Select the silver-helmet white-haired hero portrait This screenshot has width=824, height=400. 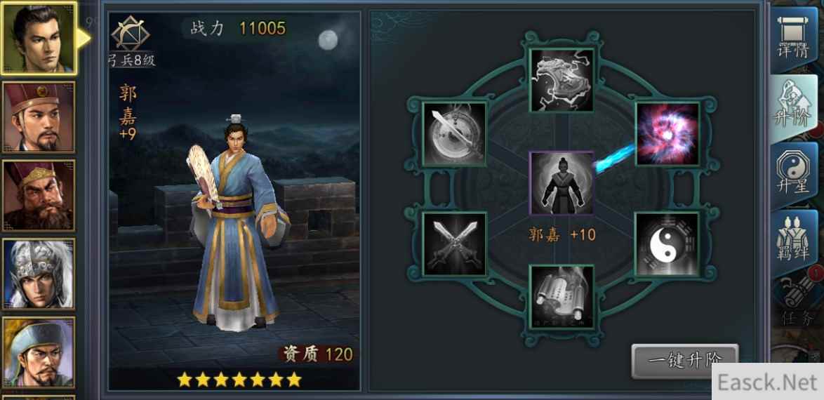coord(39,274)
